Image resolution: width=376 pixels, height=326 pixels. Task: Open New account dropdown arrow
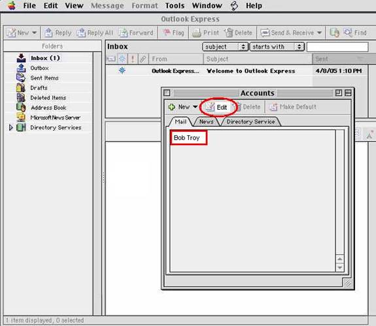pos(196,107)
